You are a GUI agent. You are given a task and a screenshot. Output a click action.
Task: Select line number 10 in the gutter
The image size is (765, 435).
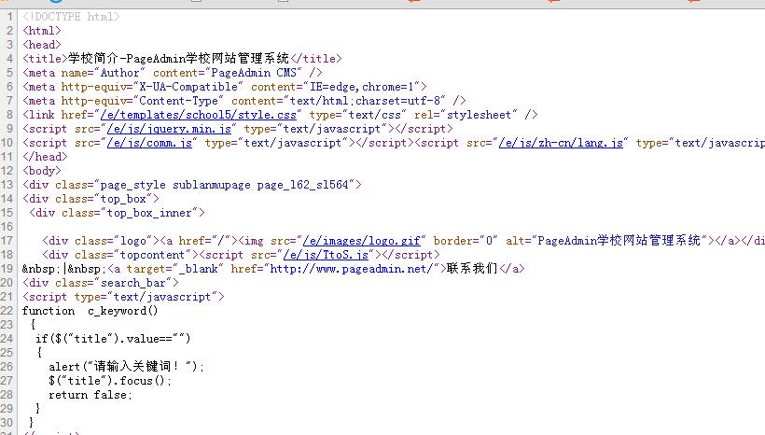coord(7,143)
